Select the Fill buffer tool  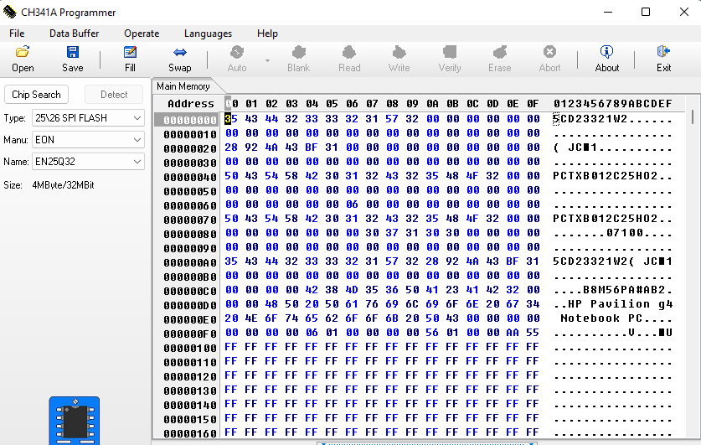click(x=130, y=53)
